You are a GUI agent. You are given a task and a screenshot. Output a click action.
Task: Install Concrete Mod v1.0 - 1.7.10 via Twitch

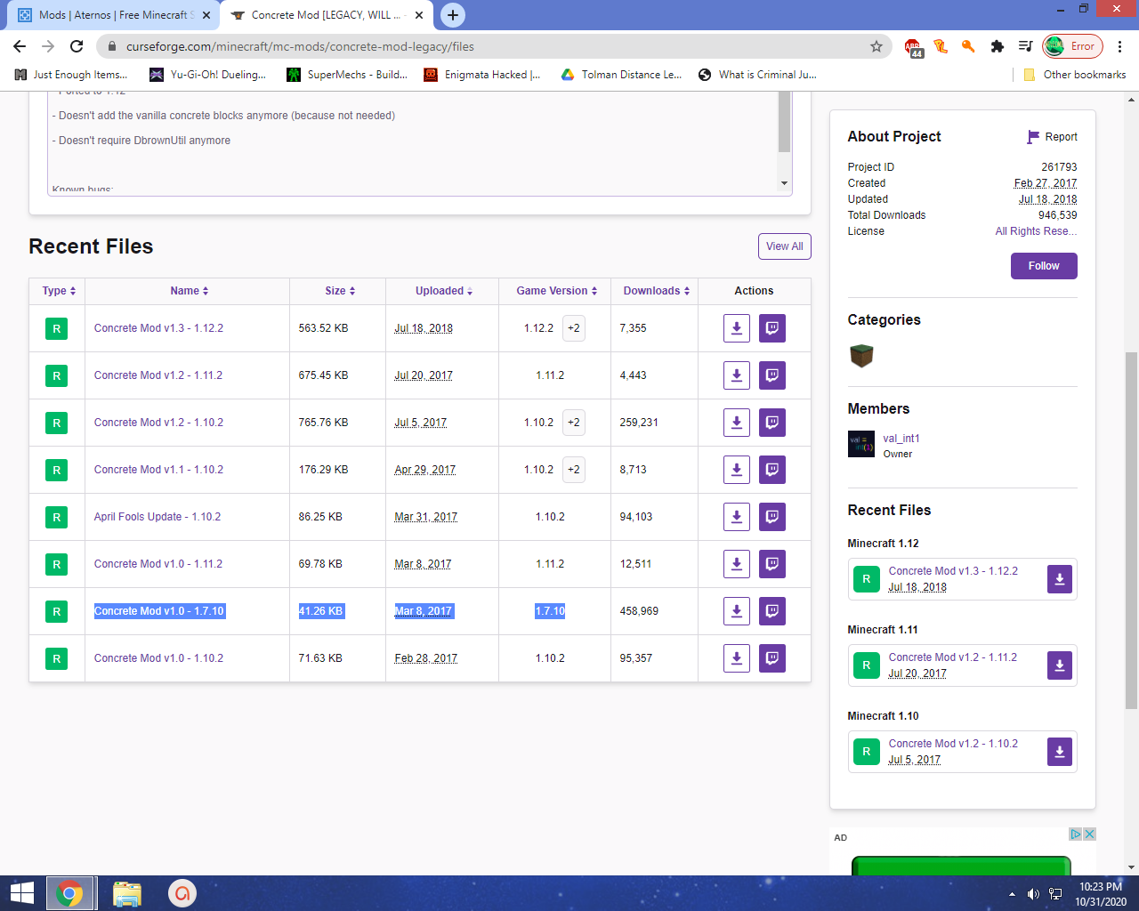pos(772,611)
